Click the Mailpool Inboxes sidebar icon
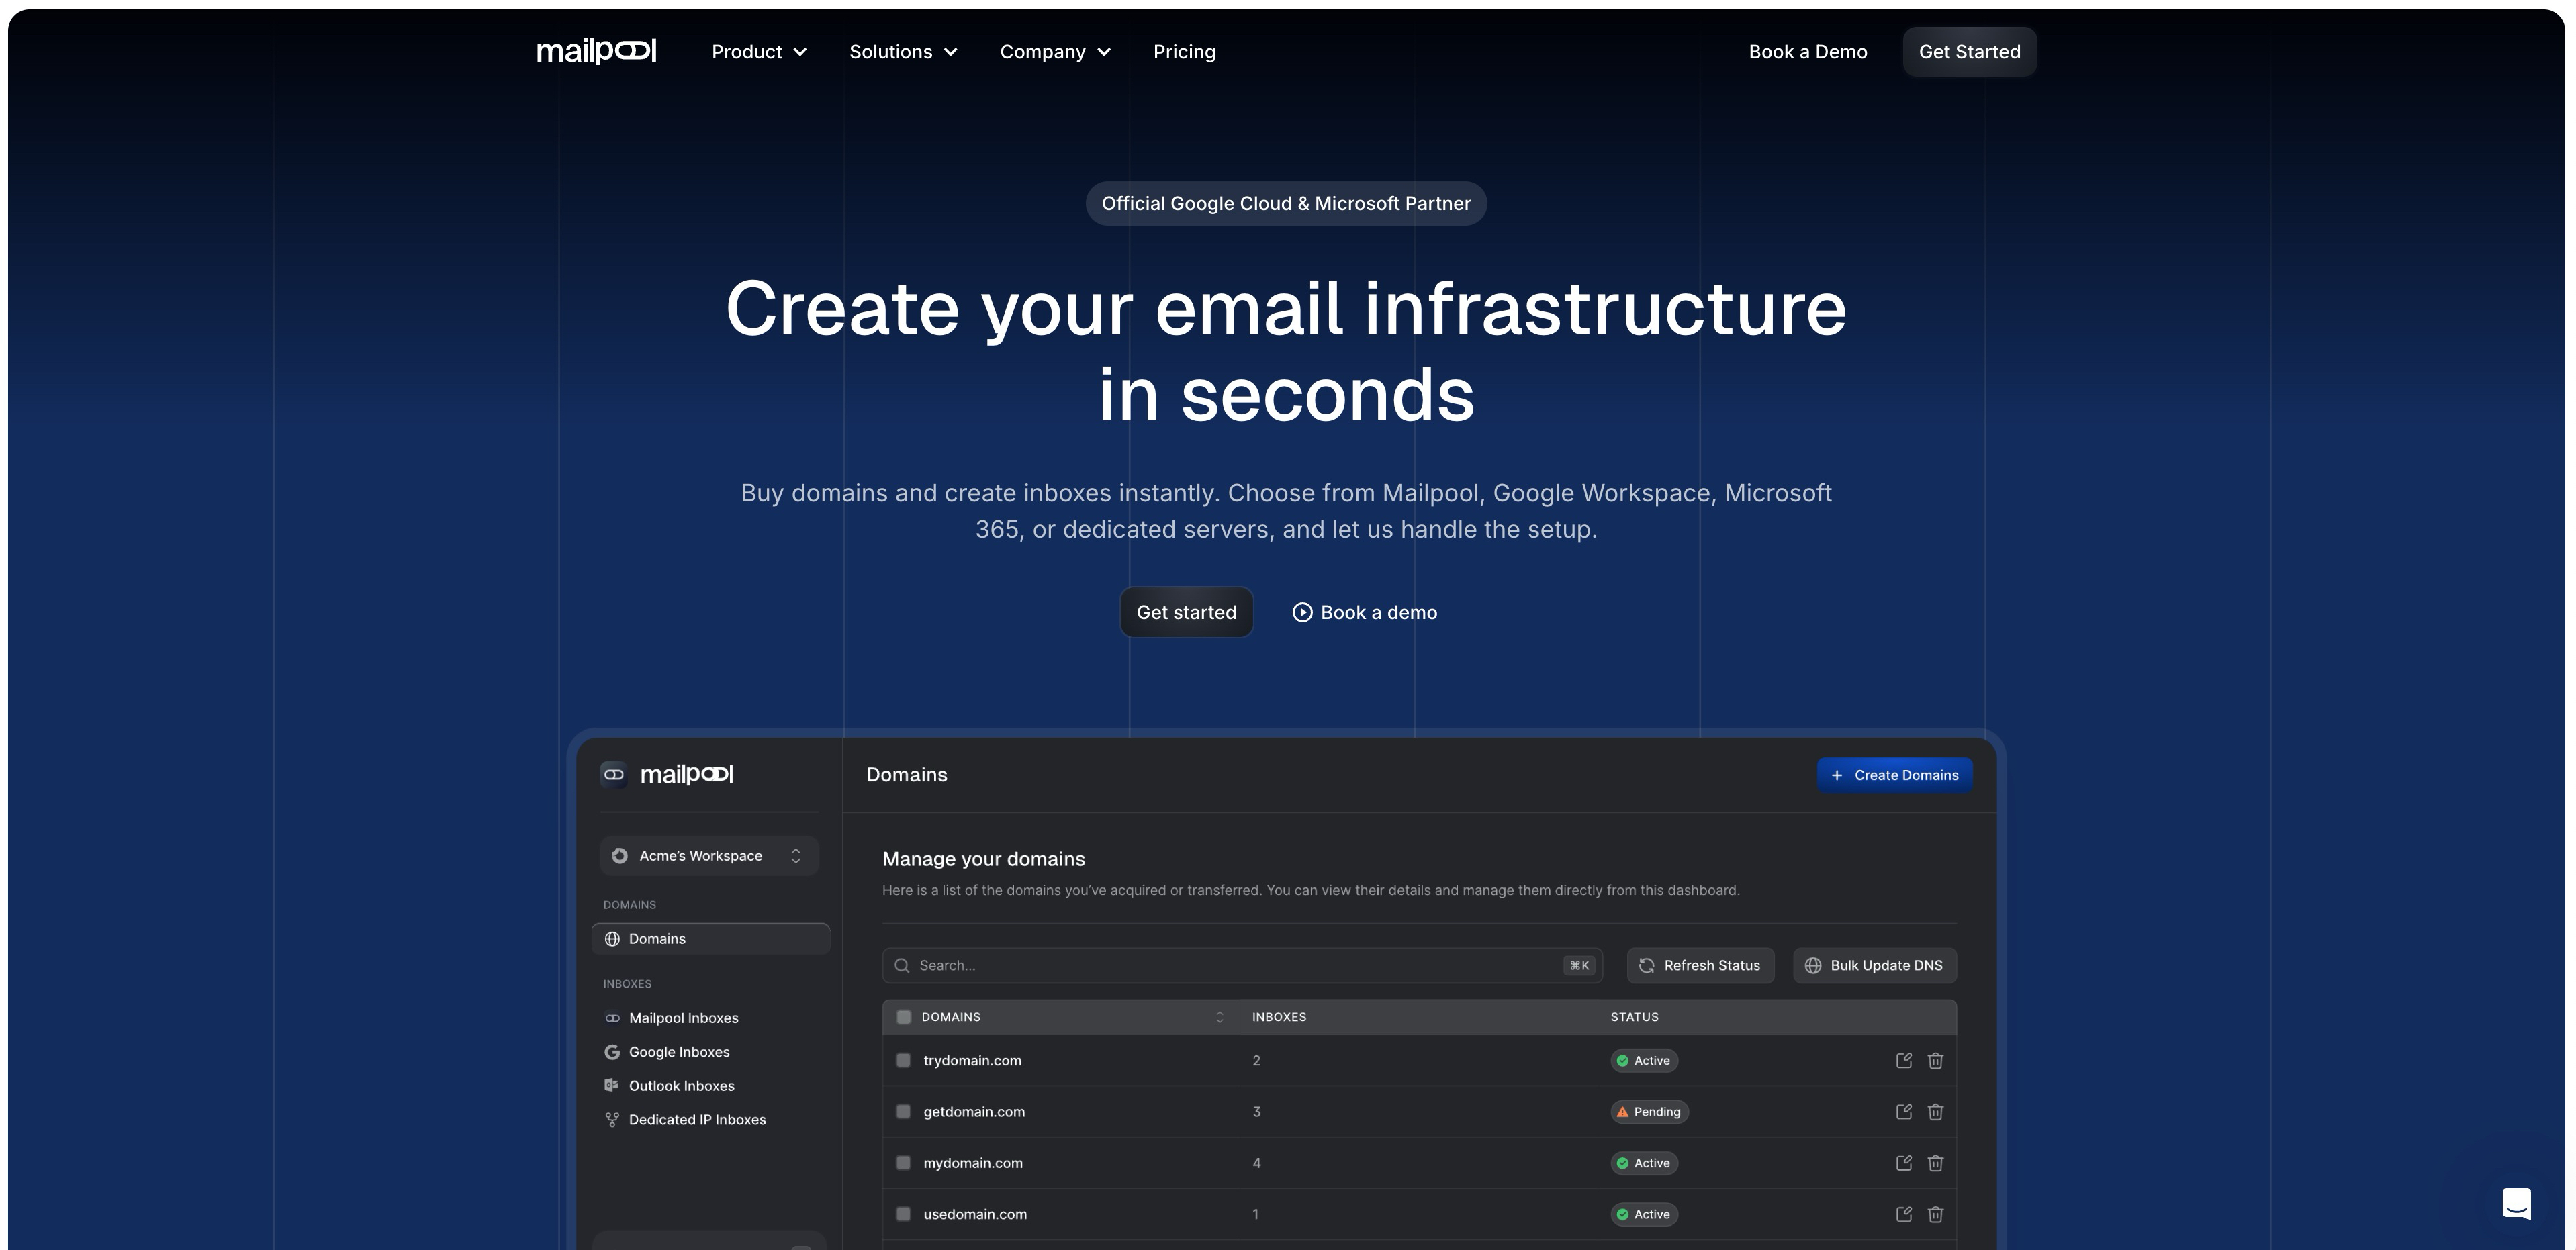This screenshot has height=1250, width=2576. pos(612,1018)
